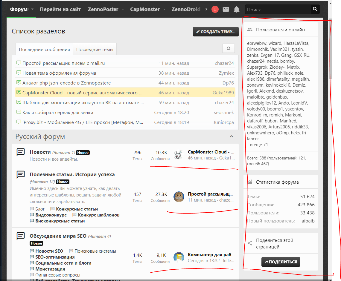This screenshot has height=281, width=341.
Task: Click the Пользователи онлайн people icon
Action: (250, 29)
